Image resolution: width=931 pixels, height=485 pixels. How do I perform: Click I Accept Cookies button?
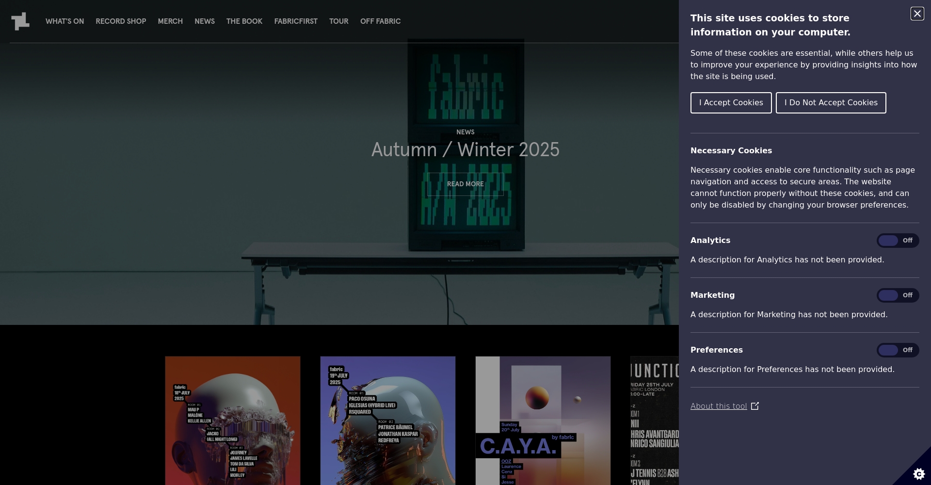coord(731,103)
